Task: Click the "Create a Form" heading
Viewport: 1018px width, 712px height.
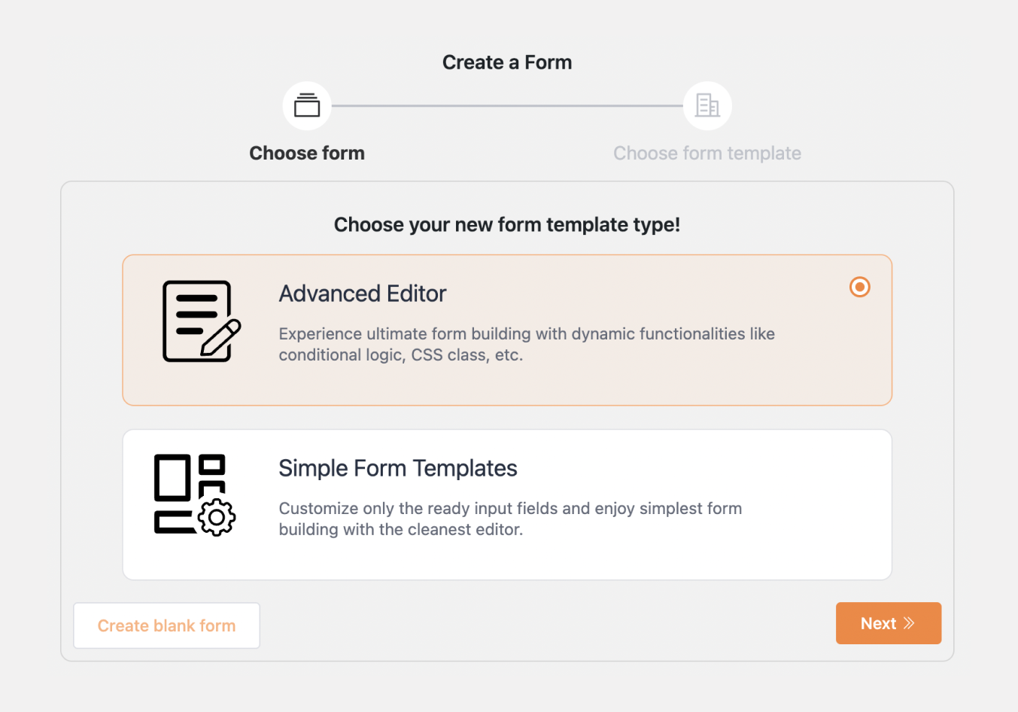Action: coord(506,62)
